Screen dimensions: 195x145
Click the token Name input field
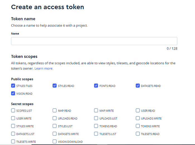point(94,41)
